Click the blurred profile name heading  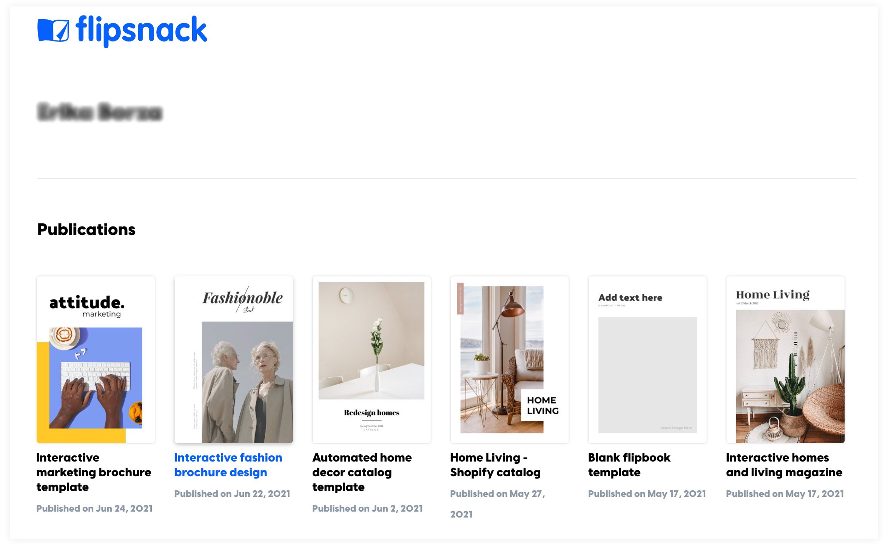[x=100, y=112]
